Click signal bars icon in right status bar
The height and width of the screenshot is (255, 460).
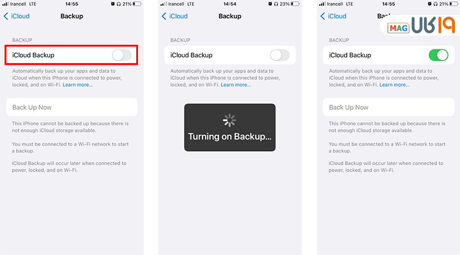(322, 4)
